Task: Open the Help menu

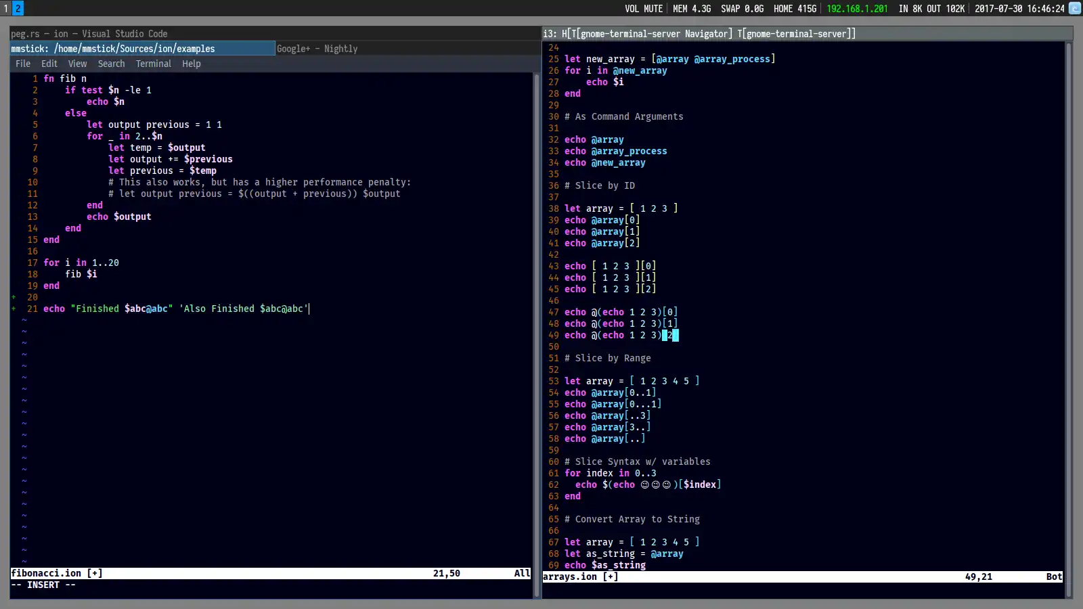Action: click(191, 64)
